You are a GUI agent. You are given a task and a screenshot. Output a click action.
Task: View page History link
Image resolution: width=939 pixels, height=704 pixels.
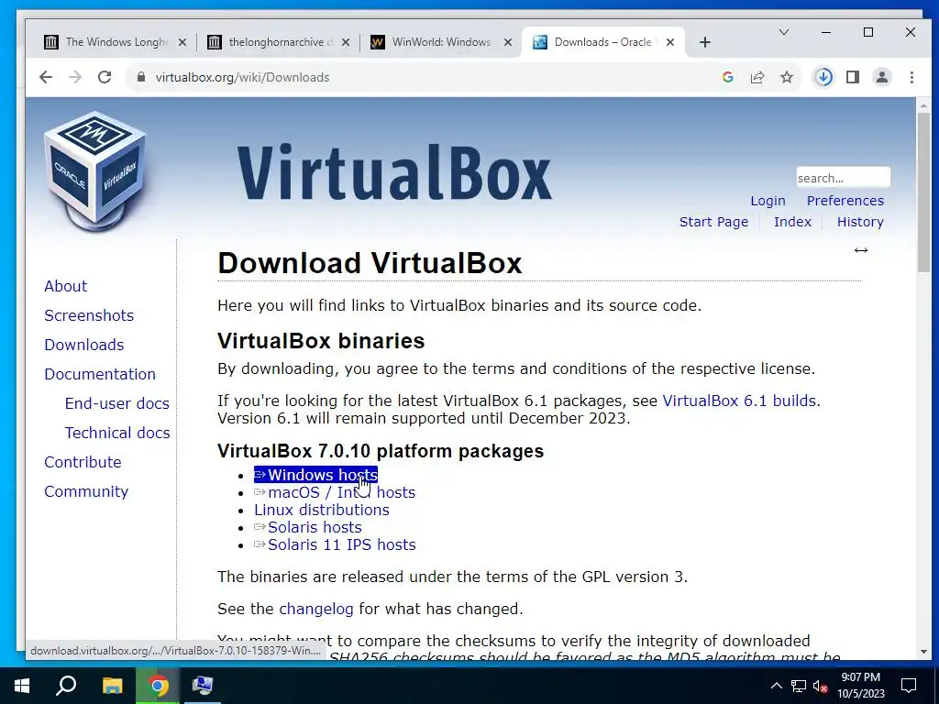pos(860,222)
